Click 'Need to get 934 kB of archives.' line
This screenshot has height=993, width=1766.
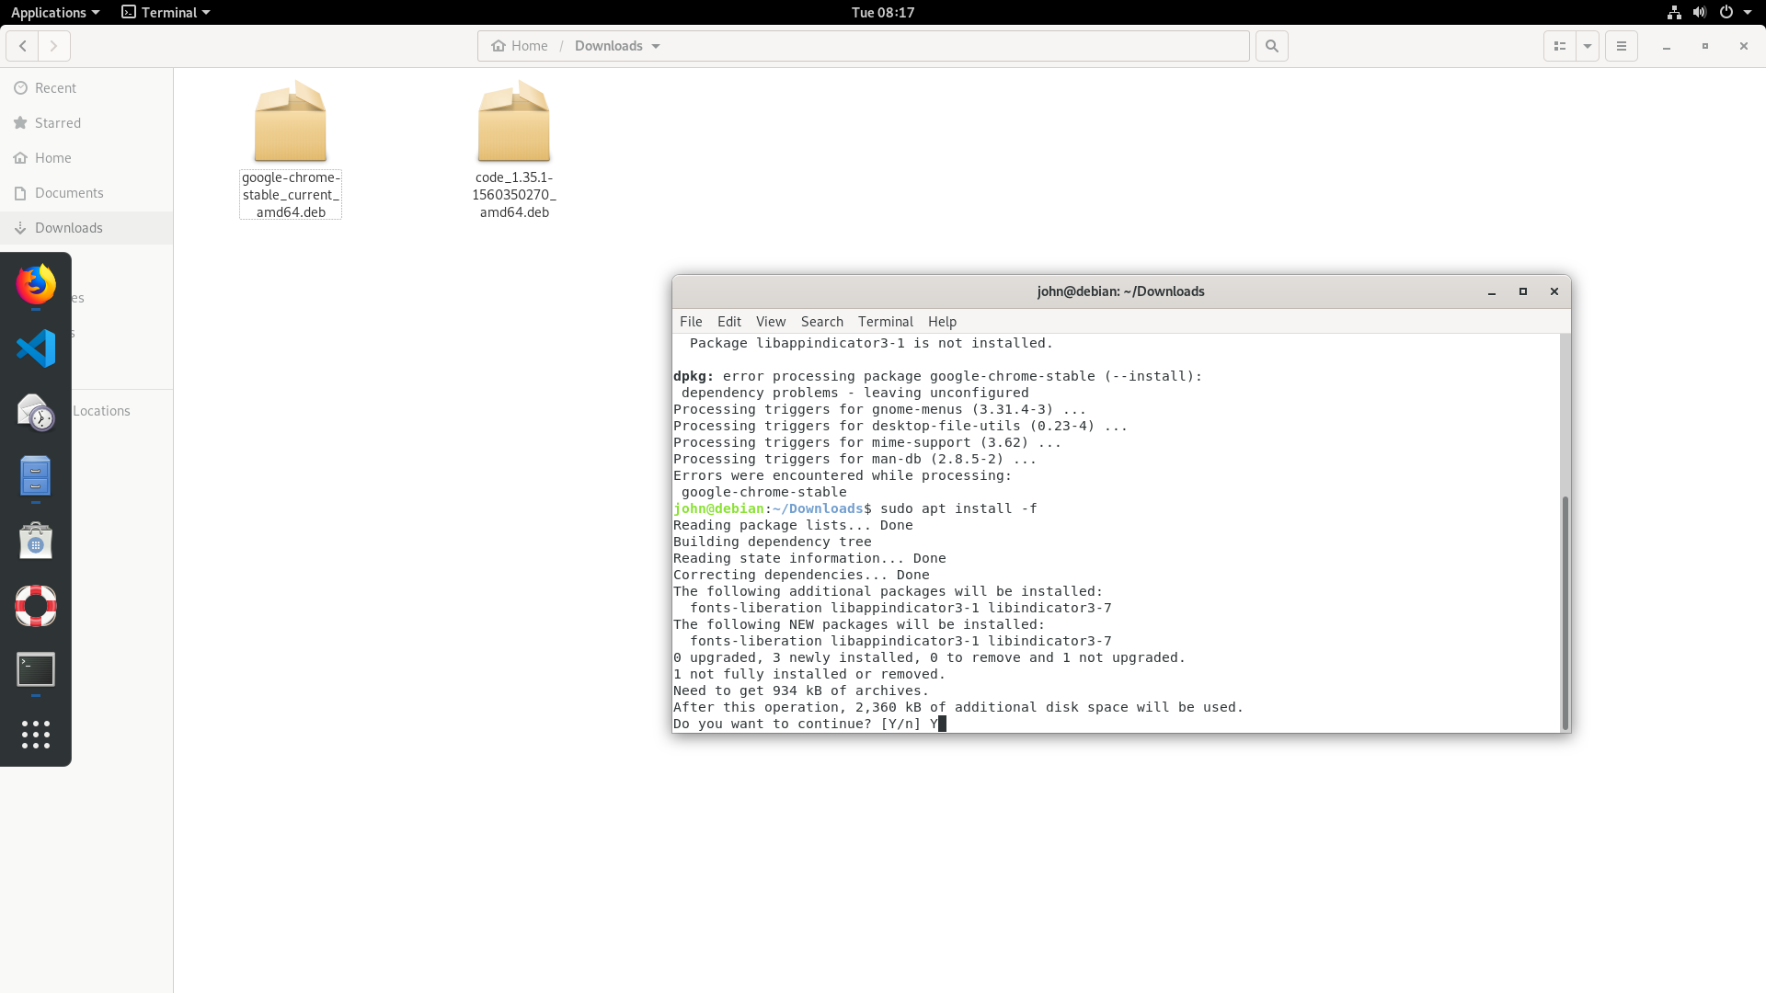tap(801, 691)
